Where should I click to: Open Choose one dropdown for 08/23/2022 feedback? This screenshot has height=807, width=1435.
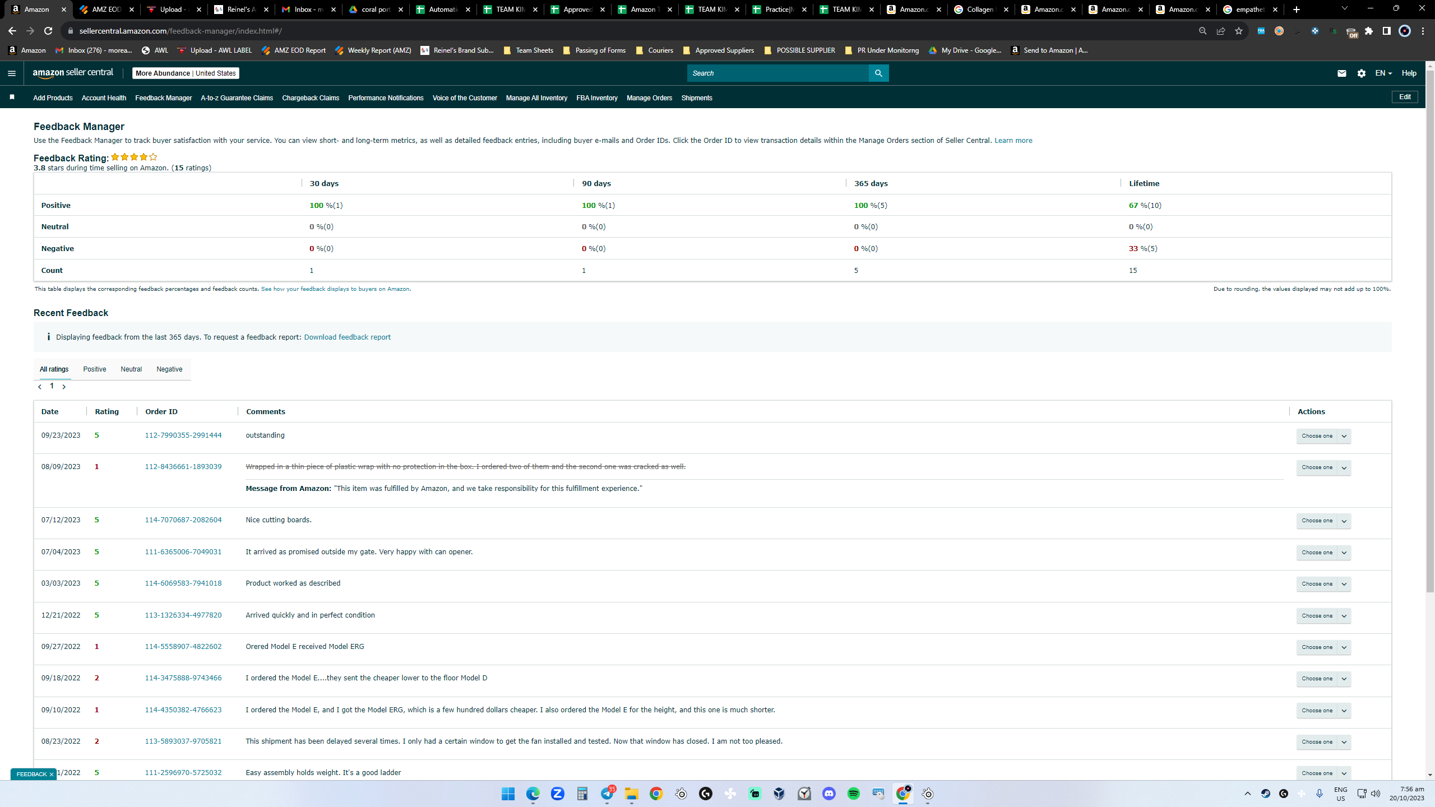pyautogui.click(x=1323, y=742)
